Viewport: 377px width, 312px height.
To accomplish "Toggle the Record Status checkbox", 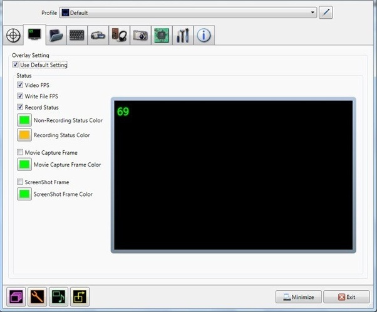I will [20, 107].
